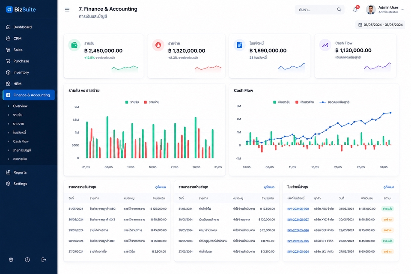
Task: Open invoice link INV-202405-028
Action: pos(298,209)
